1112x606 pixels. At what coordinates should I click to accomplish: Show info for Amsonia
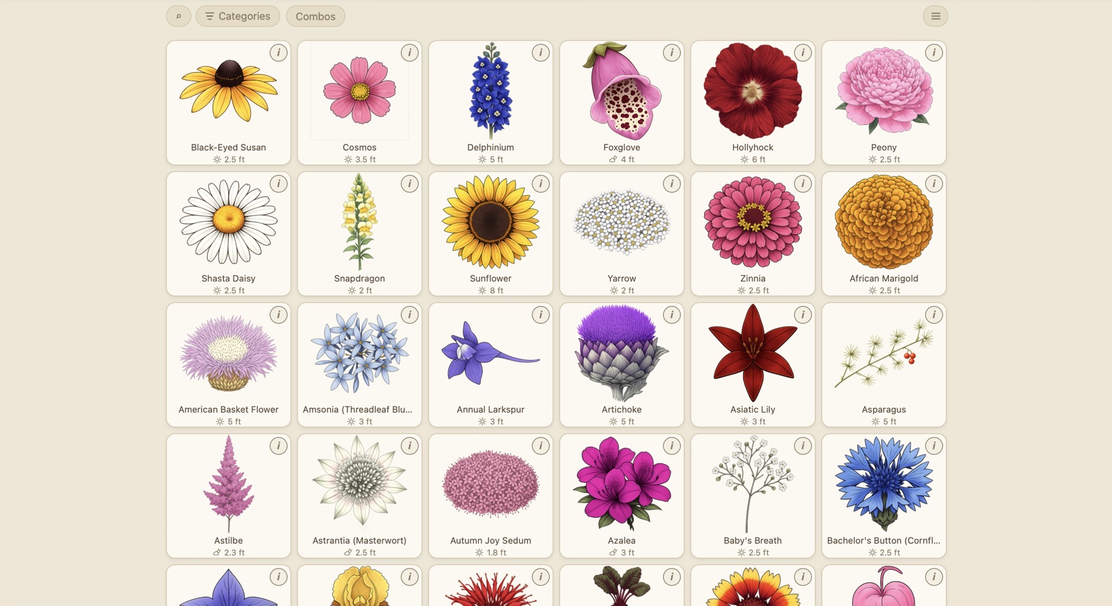410,315
